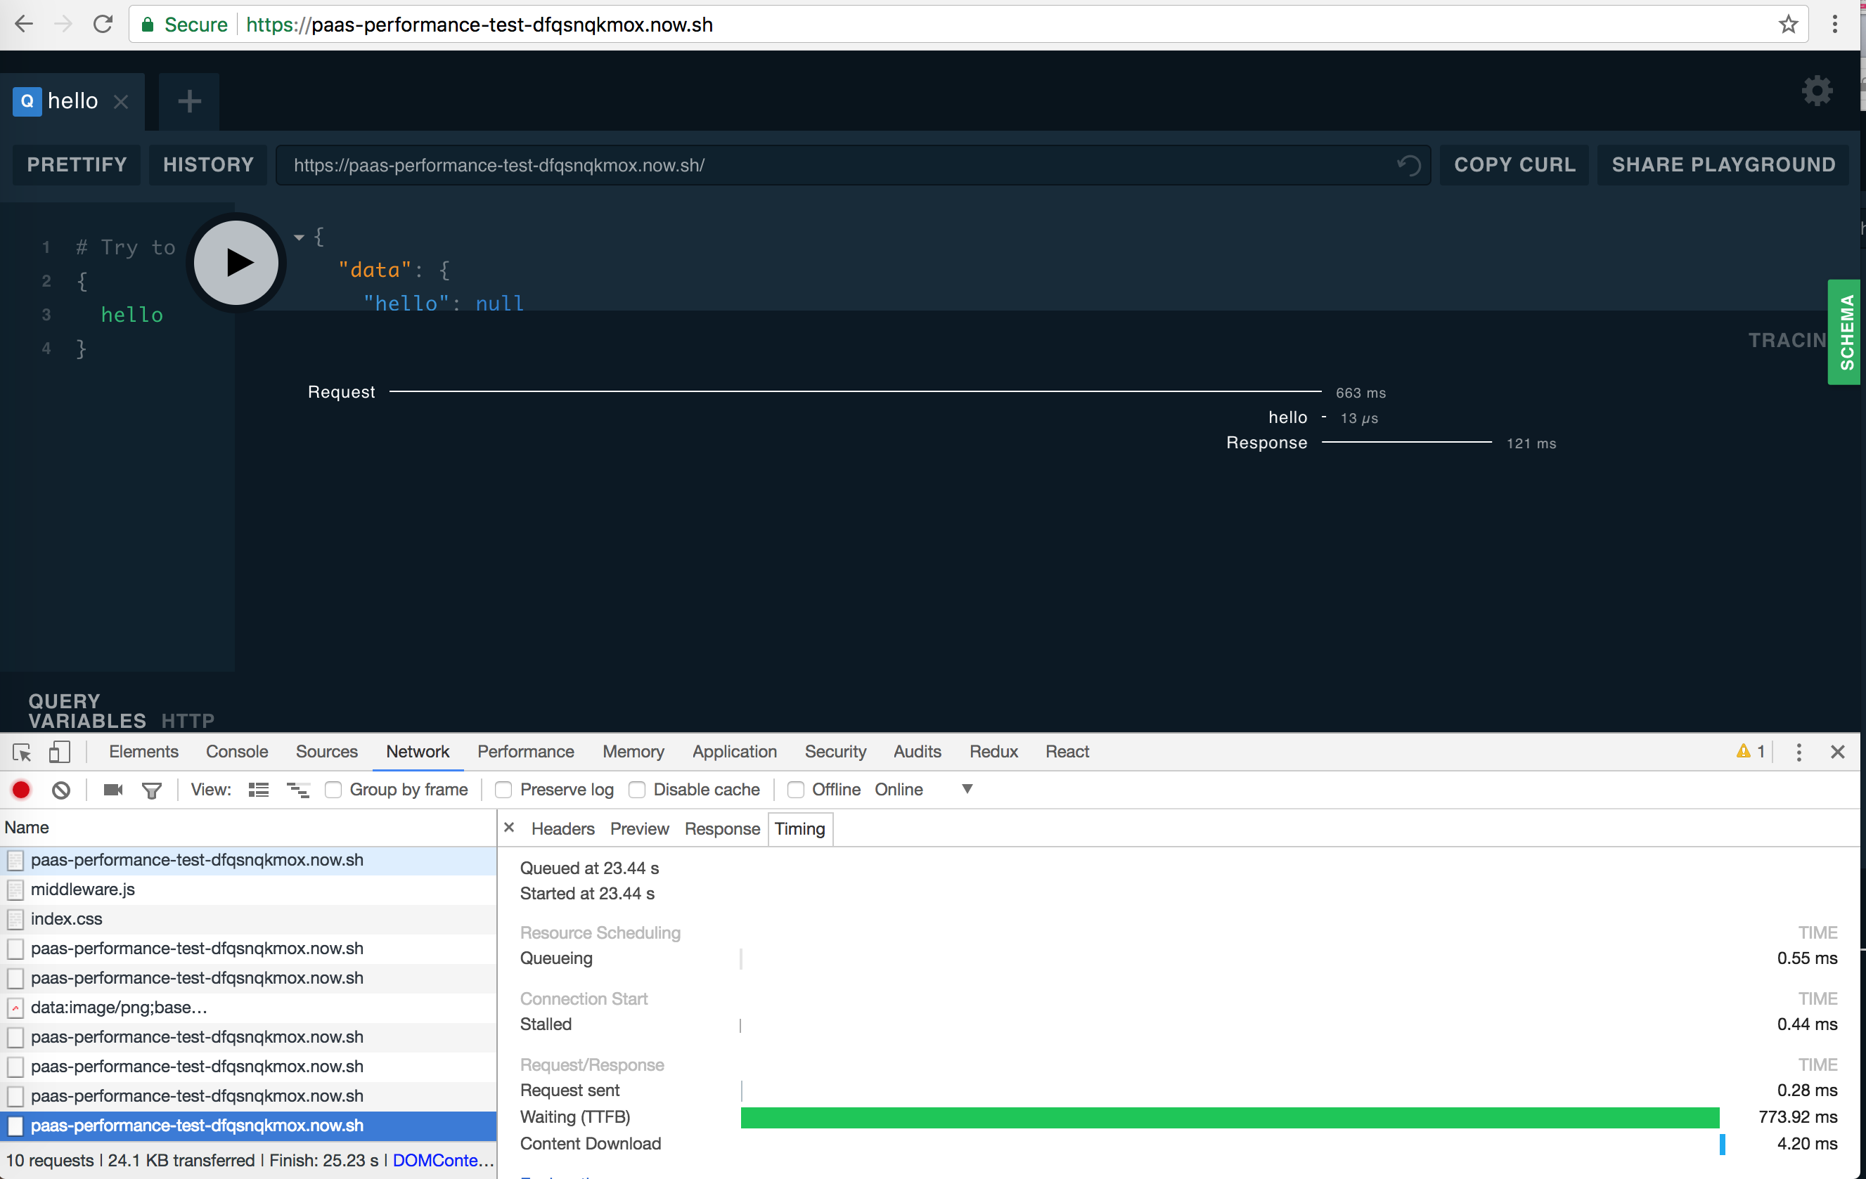Click the SHARE PLAYGROUND button

(x=1722, y=164)
